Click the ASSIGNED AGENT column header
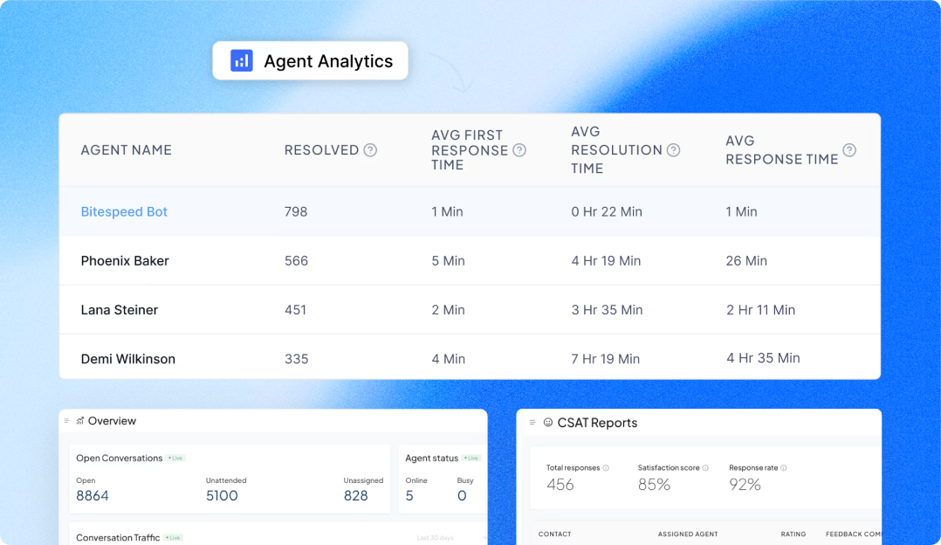Screen dimensions: 941x545 [x=688, y=535]
